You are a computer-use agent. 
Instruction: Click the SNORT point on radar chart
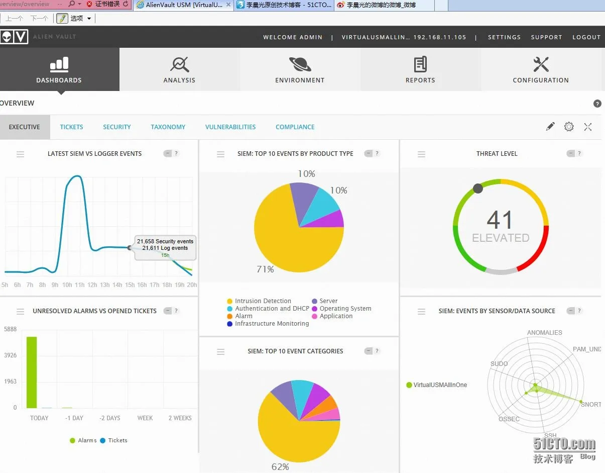(x=581, y=402)
